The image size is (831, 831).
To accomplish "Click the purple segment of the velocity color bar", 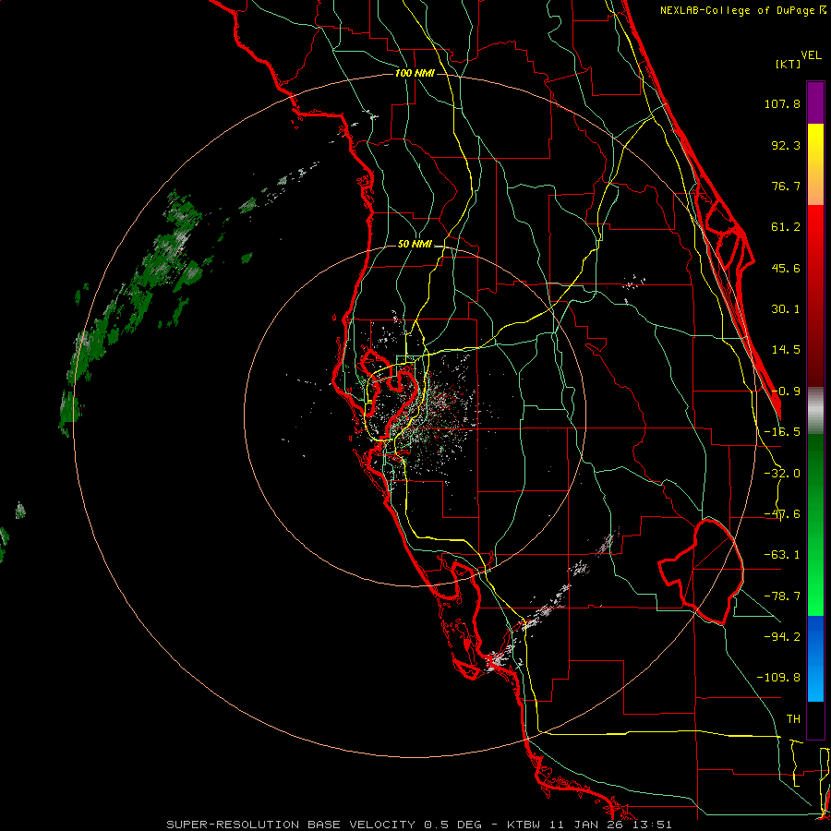I will [x=815, y=102].
